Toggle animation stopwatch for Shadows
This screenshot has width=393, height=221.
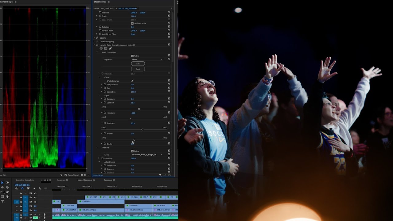105,123
